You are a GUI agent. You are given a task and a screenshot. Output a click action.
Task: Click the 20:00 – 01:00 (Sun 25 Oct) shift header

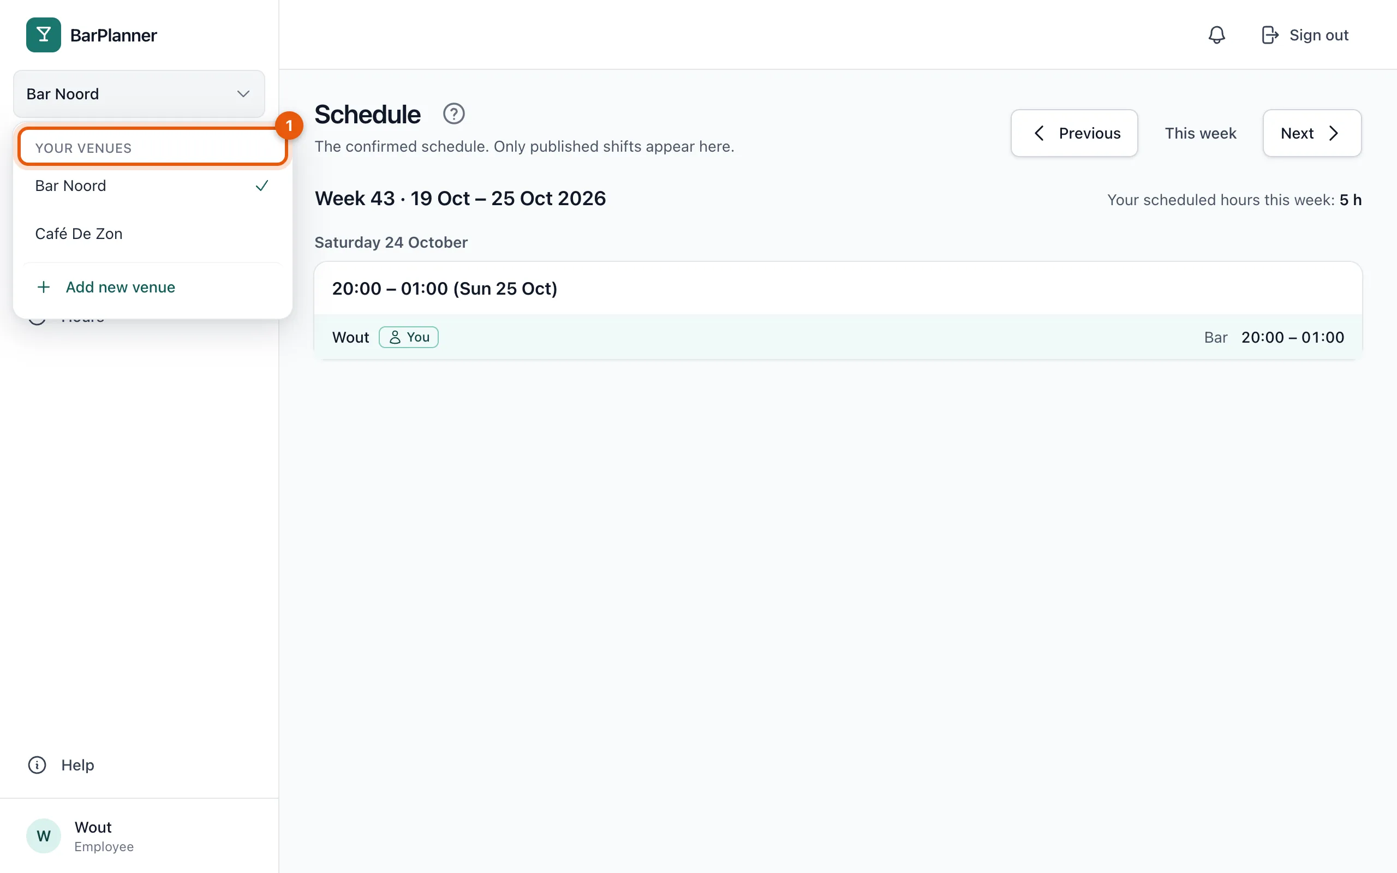[445, 288]
